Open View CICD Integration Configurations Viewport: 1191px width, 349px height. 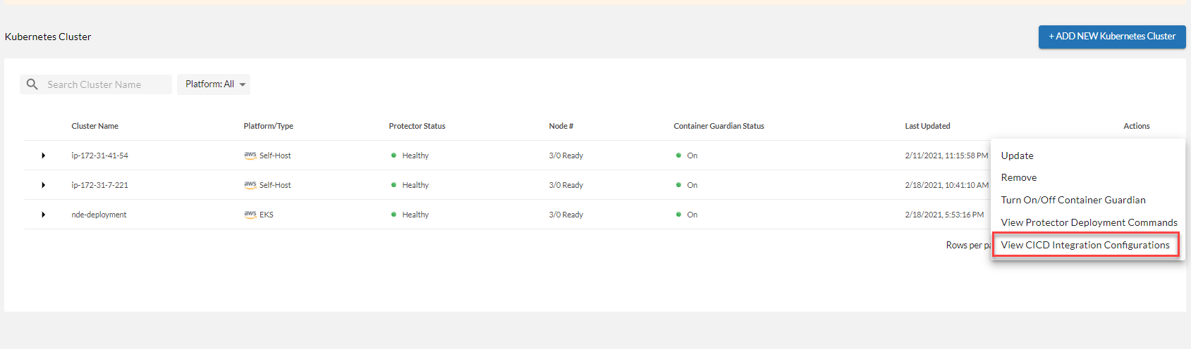coord(1085,245)
